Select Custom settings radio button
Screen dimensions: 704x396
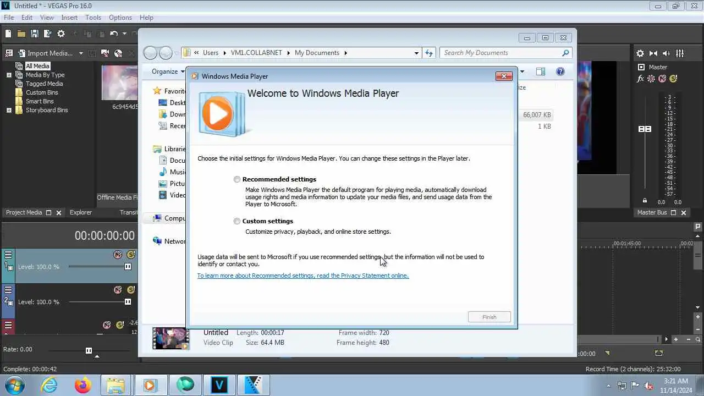click(x=237, y=221)
